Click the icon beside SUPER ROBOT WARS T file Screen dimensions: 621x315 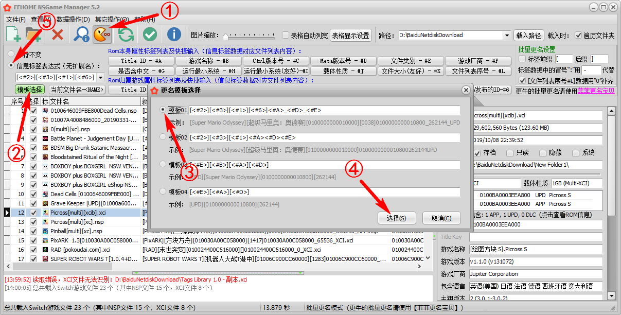(x=45, y=259)
